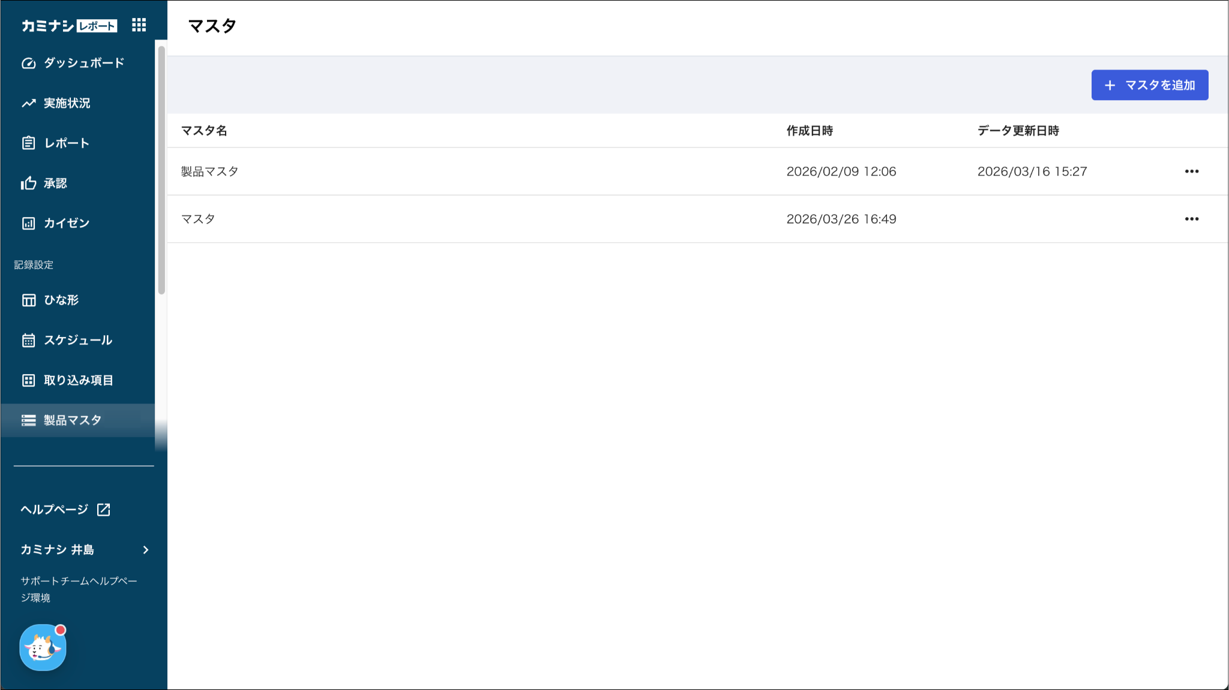This screenshot has width=1229, height=690.
Task: Open the options menu for 製品マスタ row
Action: coord(1191,171)
